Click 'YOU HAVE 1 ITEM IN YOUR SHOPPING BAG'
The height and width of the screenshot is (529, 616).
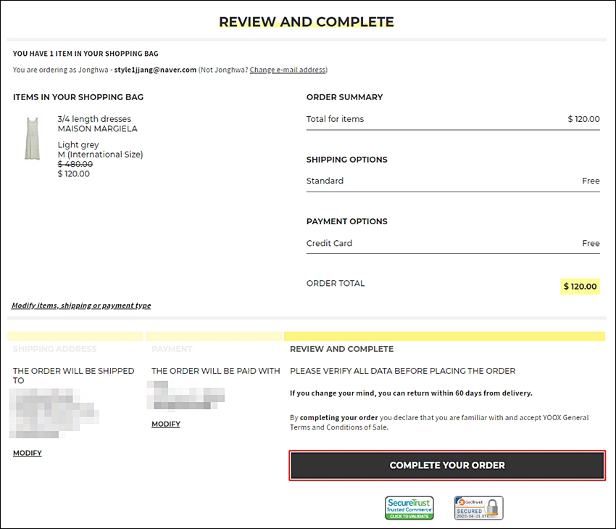click(x=86, y=54)
